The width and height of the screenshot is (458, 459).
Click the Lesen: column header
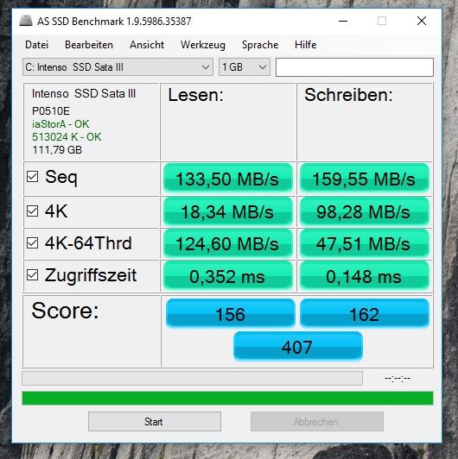(x=196, y=95)
